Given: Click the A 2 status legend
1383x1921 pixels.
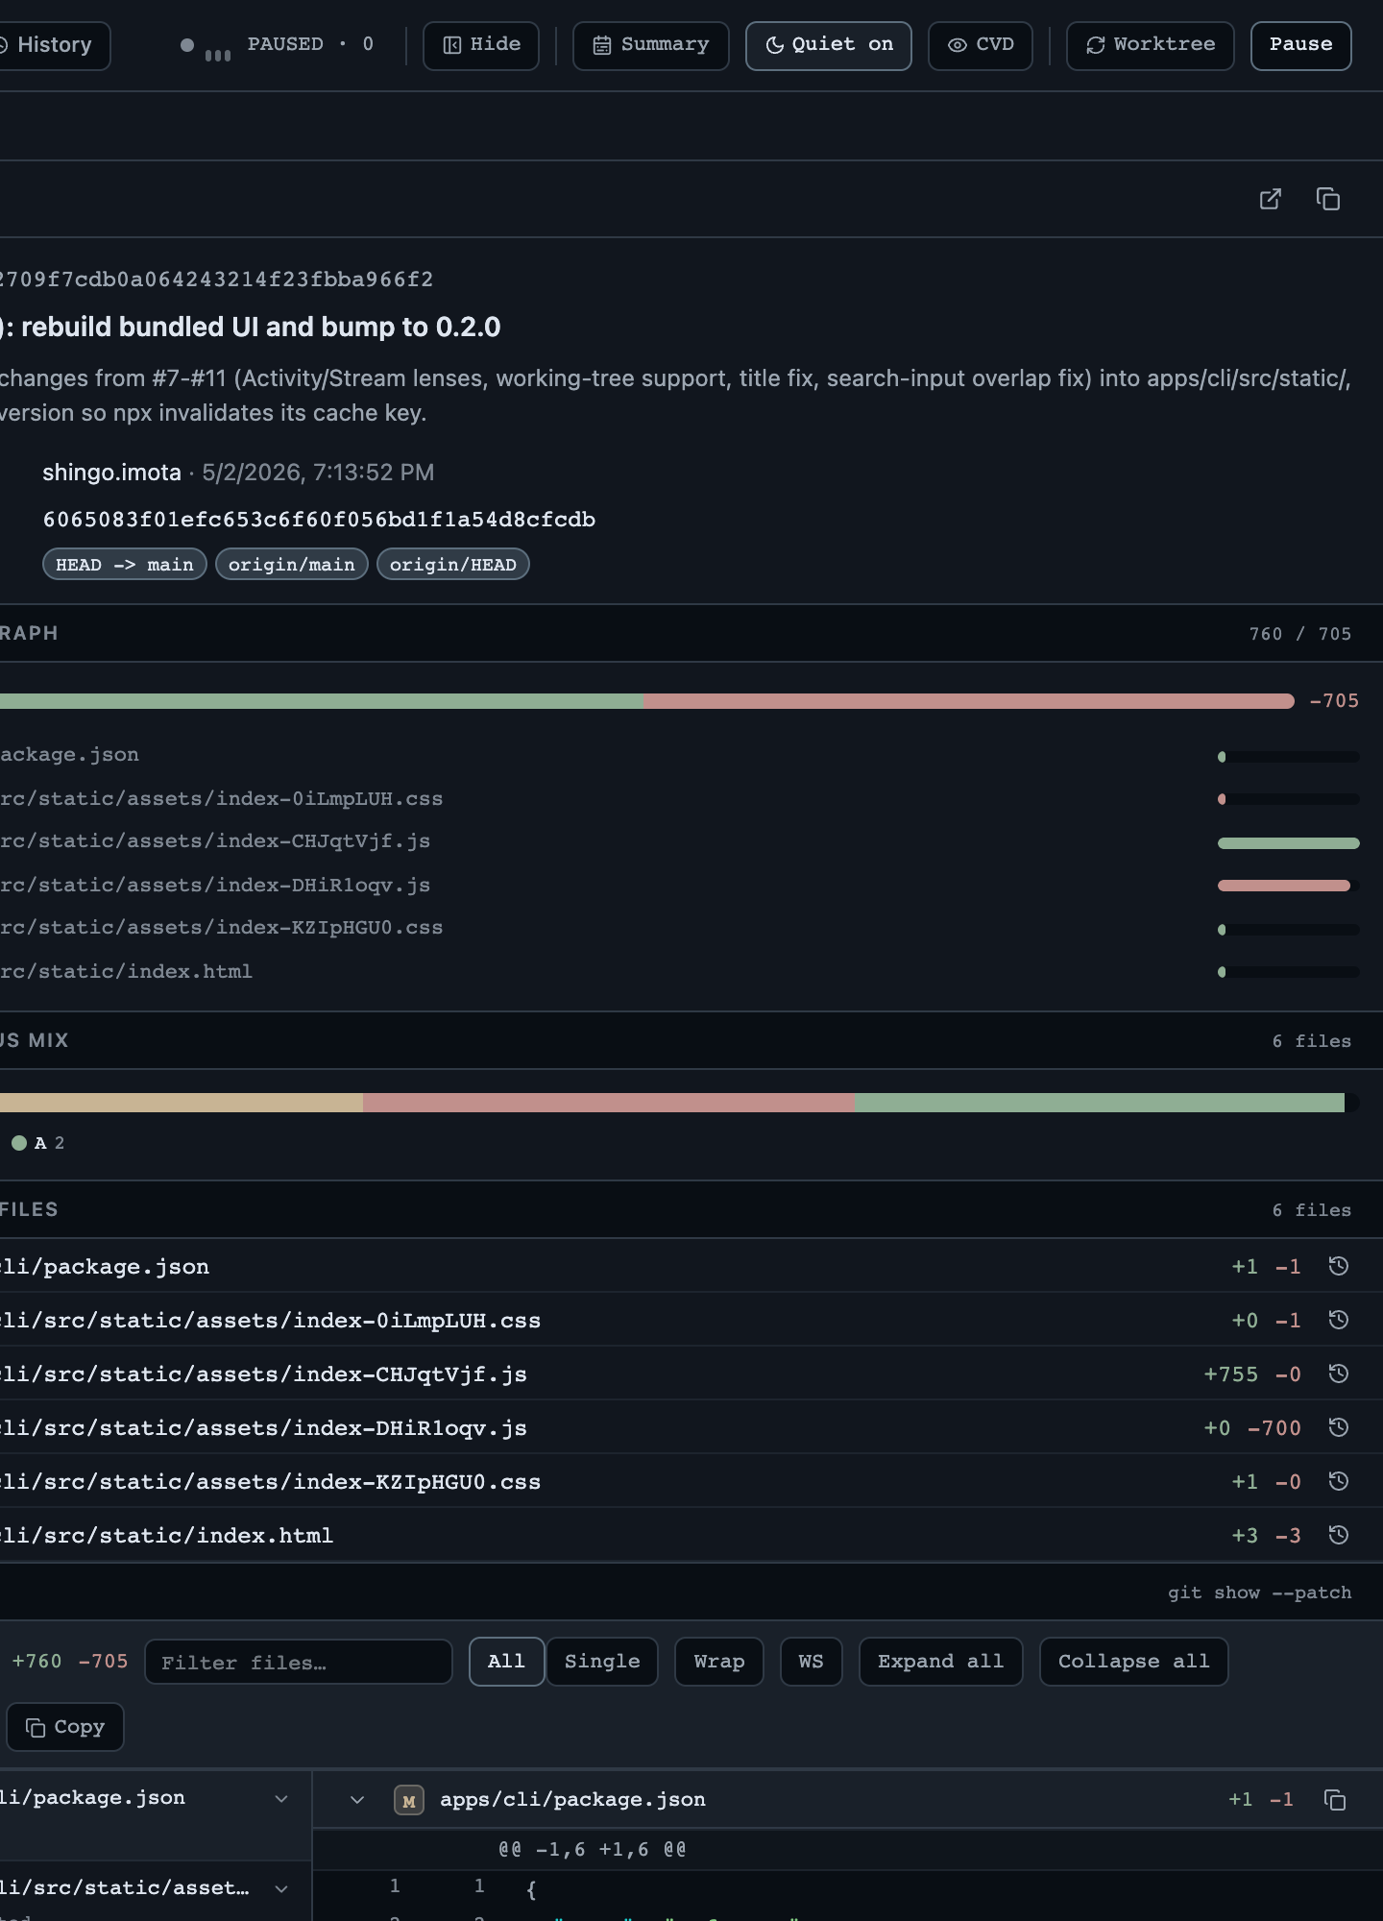Looking at the screenshot, I should click(38, 1143).
